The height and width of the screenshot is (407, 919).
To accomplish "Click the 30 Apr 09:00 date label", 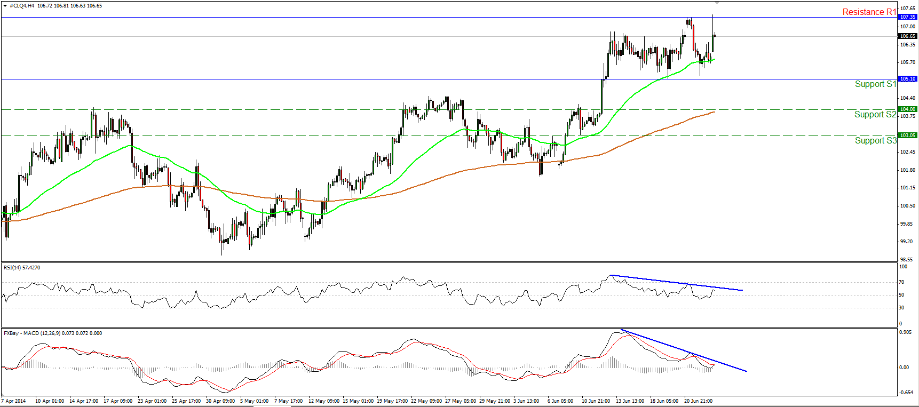I will coord(220,401).
